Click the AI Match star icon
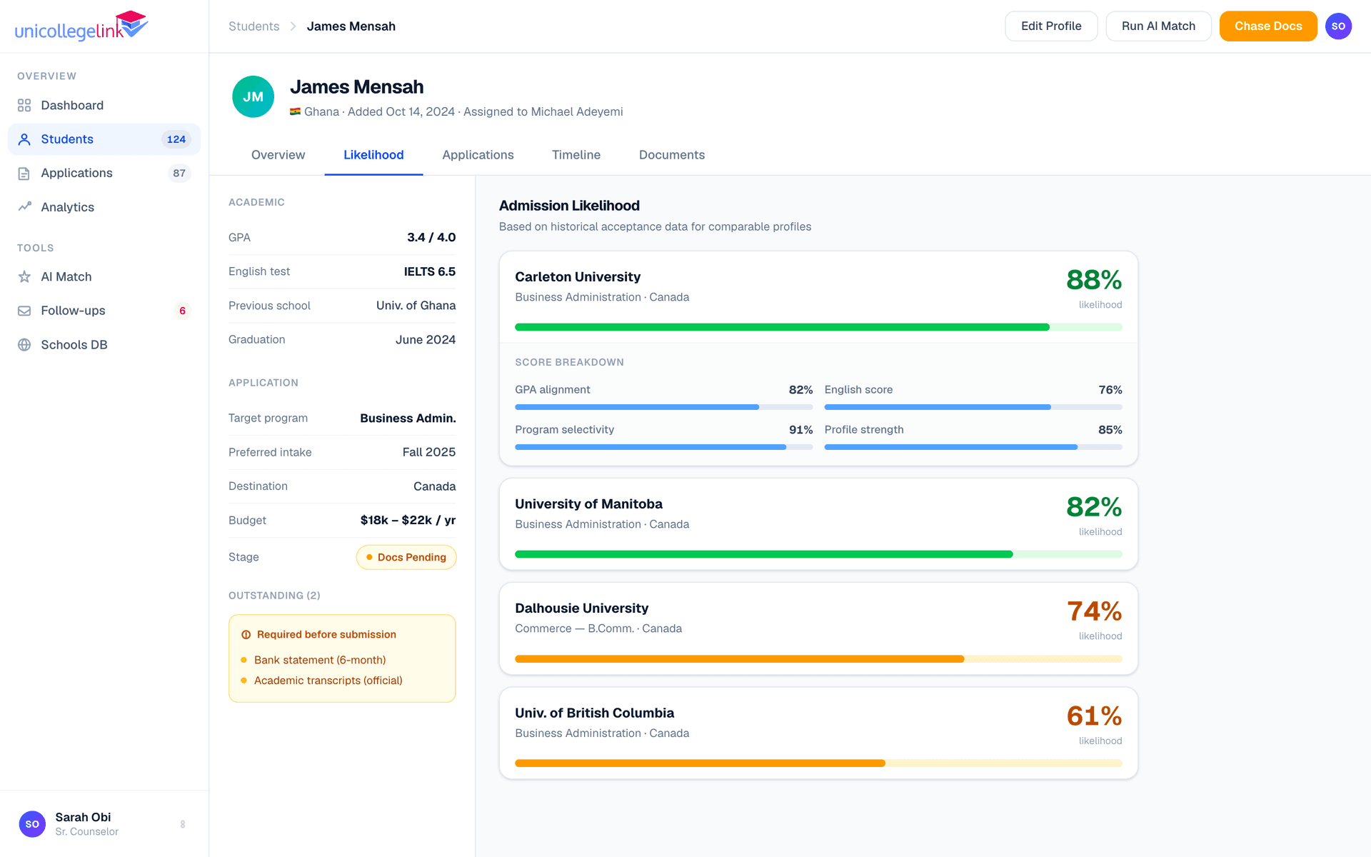The image size is (1371, 857). (x=24, y=277)
